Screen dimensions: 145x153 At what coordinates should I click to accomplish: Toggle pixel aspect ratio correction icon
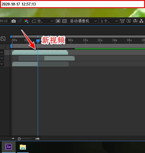(122, 21)
